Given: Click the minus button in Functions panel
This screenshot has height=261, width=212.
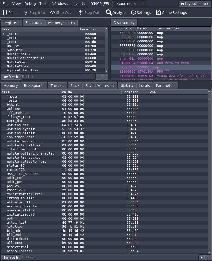Looking at the screenshot, I should (x=105, y=77).
